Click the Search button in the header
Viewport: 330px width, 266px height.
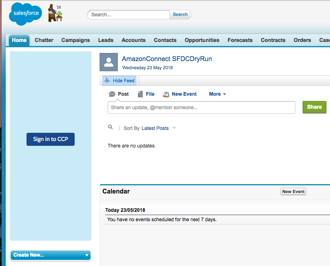(x=180, y=15)
